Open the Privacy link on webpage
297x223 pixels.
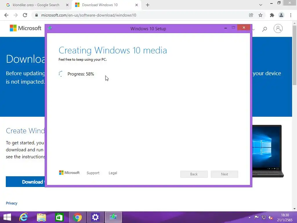click(12, 203)
